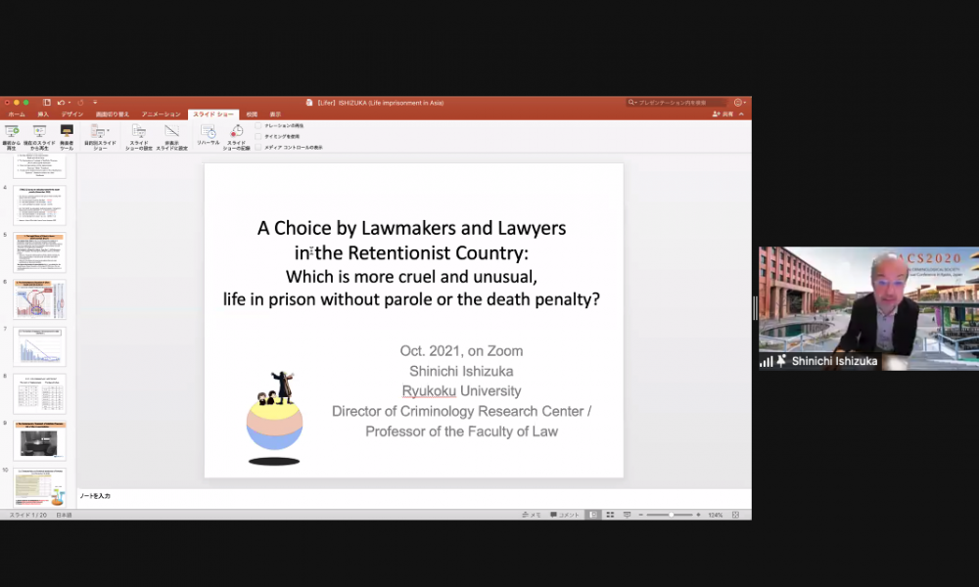The image size is (979, 587).
Task: Select slide 9 thumbnail
Action: 39,441
